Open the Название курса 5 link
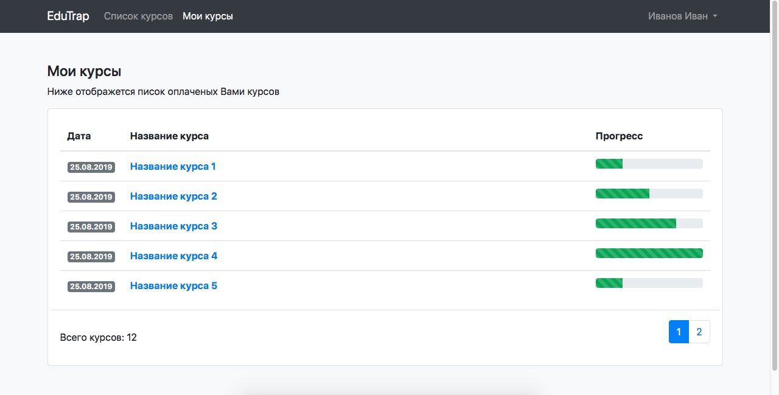779x395 pixels. [x=173, y=286]
